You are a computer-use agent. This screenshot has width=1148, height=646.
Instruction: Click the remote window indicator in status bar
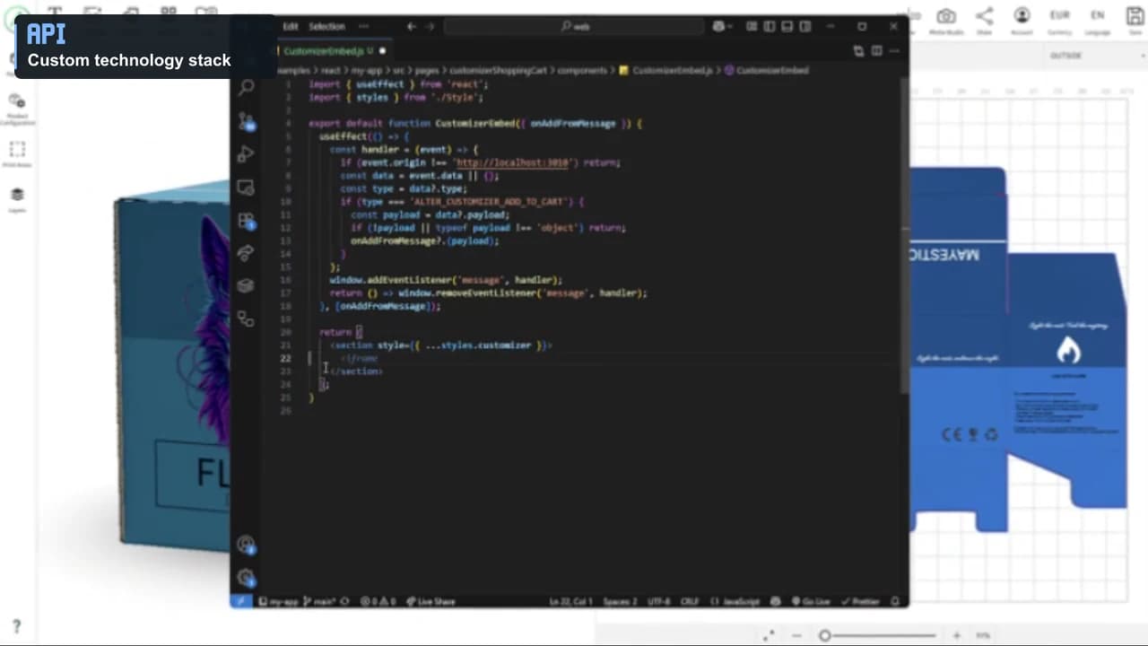click(240, 601)
